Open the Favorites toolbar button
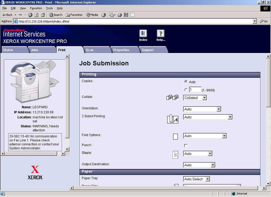Screen dimensions: 271x197 [x=74, y=15]
